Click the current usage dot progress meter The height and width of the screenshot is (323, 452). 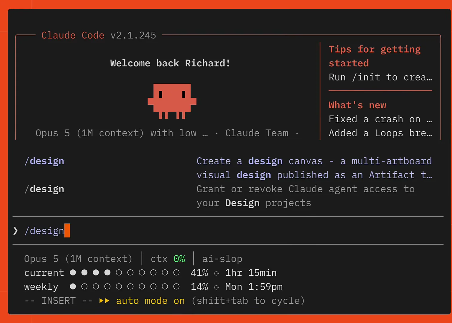125,272
